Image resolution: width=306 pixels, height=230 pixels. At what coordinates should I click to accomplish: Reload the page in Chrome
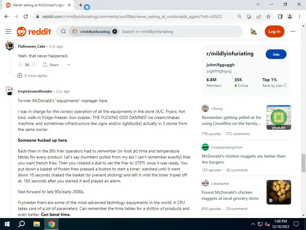[26, 16]
